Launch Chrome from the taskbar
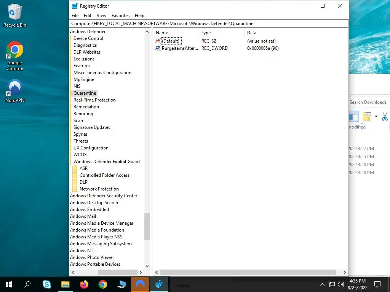The height and width of the screenshot is (292, 390). click(103, 284)
